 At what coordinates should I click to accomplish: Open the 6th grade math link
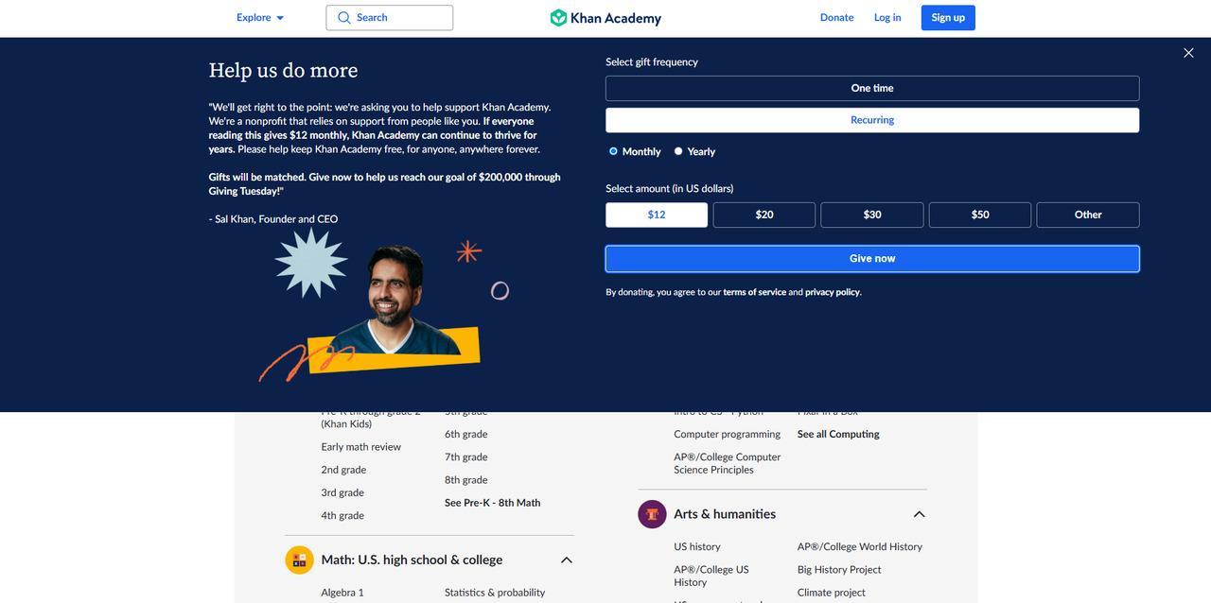click(x=466, y=435)
